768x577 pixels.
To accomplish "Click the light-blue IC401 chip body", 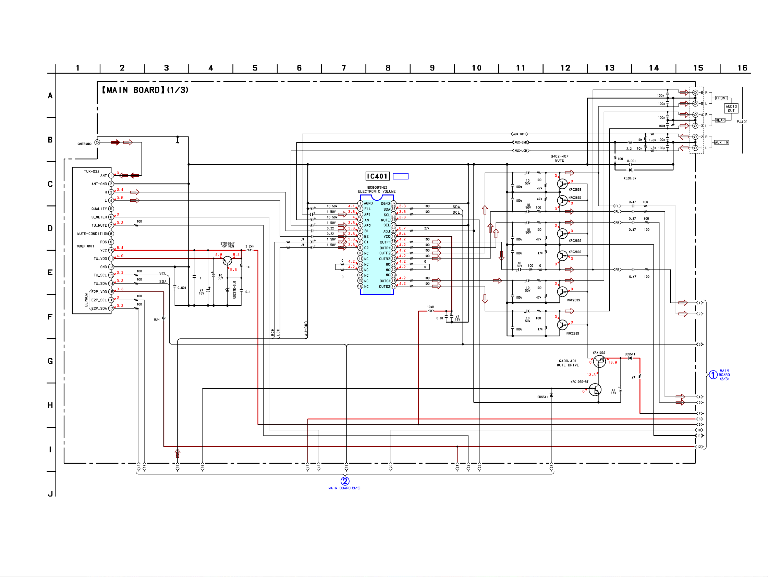I will coord(377,246).
